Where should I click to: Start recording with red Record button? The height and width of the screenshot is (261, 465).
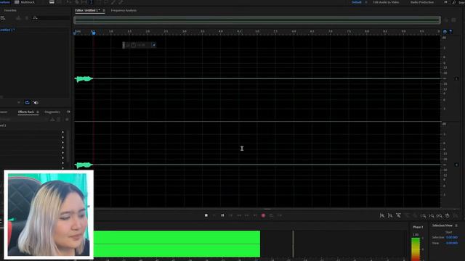(263, 215)
